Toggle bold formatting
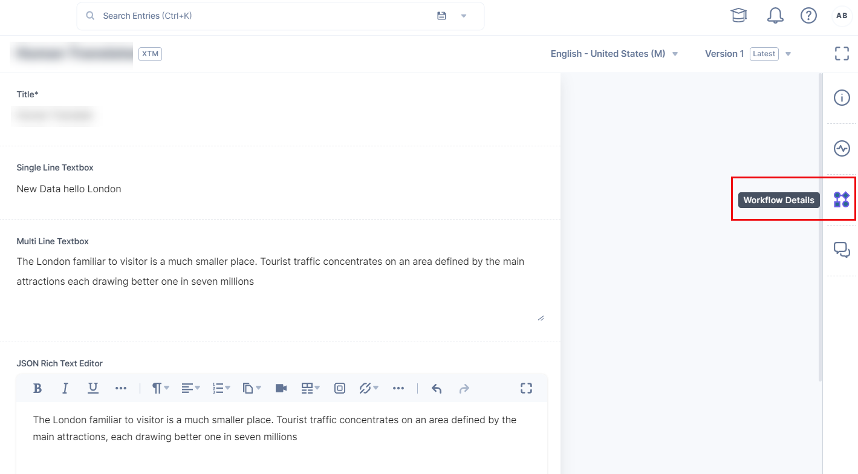Screen dimensions: 858x474 point(37,388)
